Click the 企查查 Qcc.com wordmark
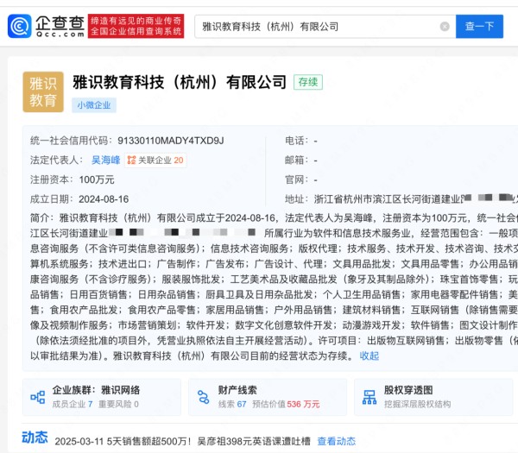This screenshot has height=453, width=518. coord(60,26)
